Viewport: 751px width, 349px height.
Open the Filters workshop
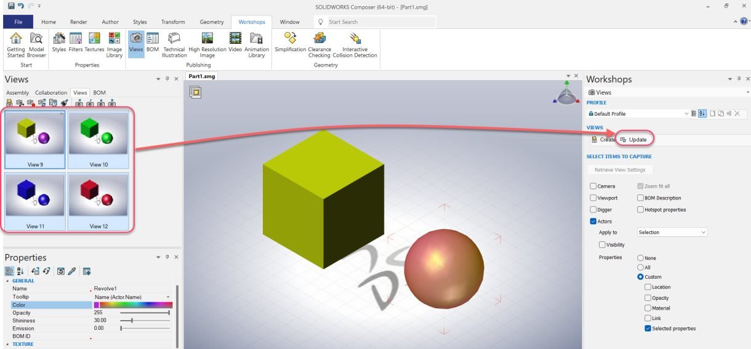(x=76, y=42)
